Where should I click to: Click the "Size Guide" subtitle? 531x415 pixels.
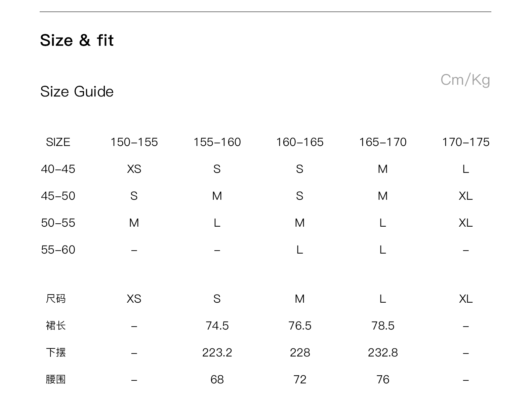(77, 91)
